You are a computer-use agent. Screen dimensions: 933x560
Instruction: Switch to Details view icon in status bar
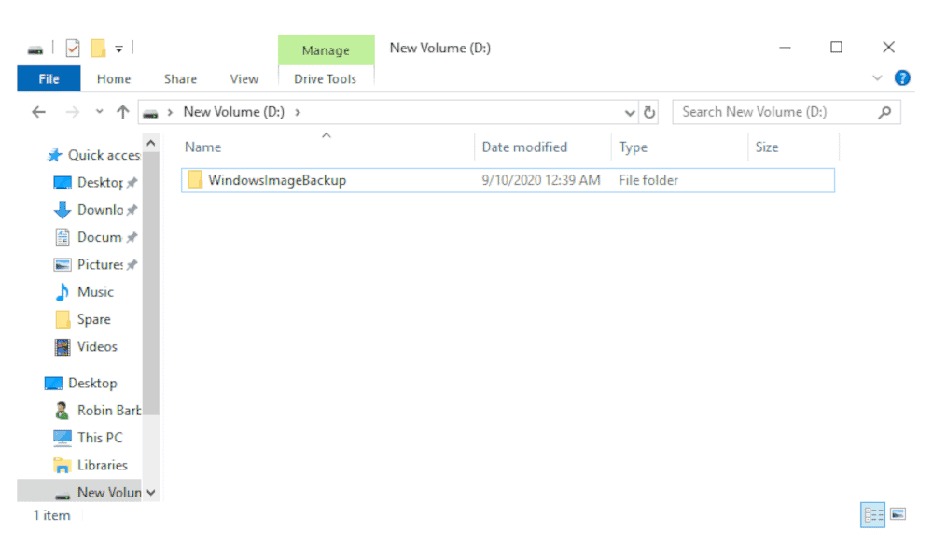pos(873,515)
